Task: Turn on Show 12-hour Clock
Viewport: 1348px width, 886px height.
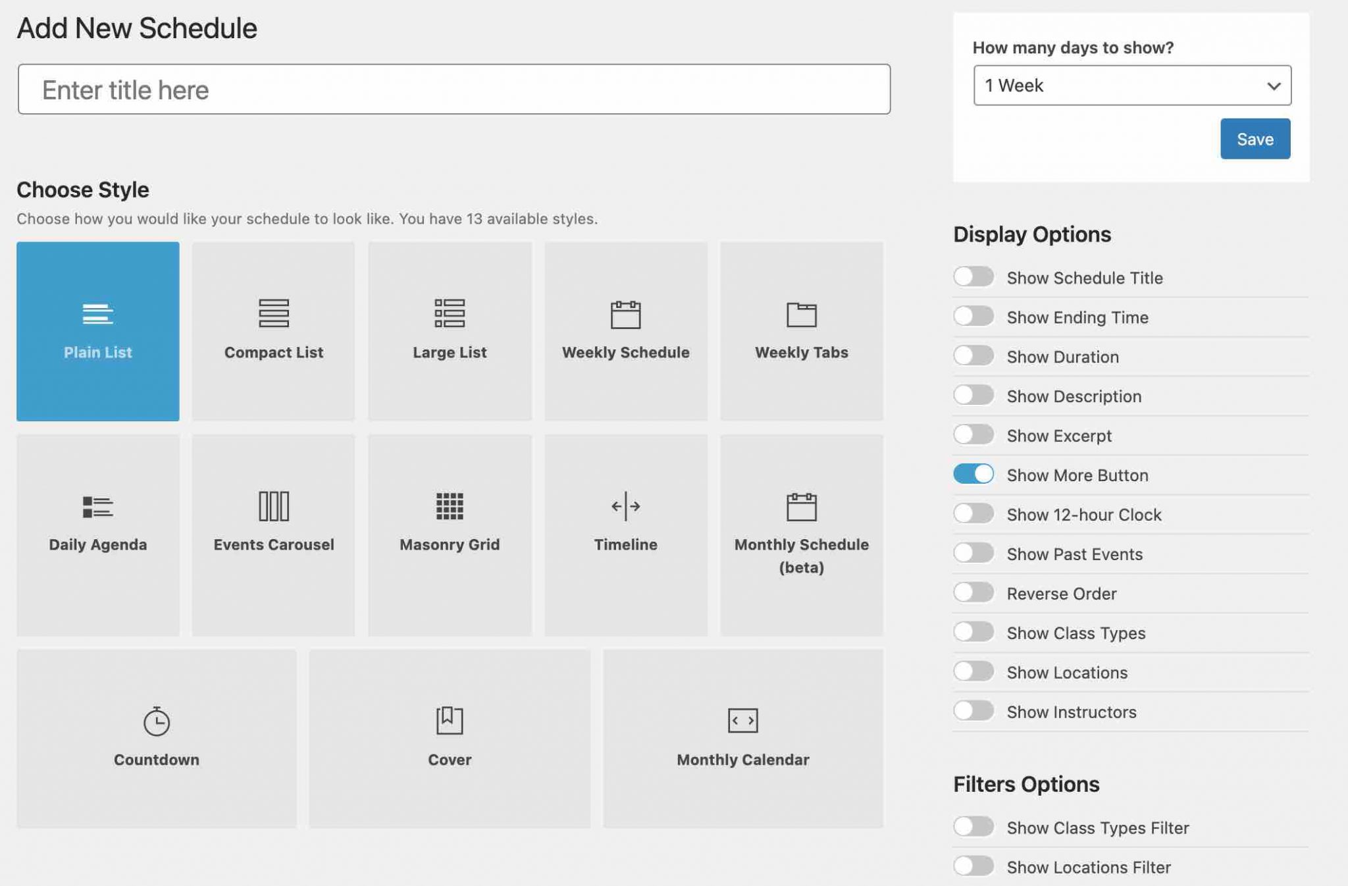Action: 973,513
